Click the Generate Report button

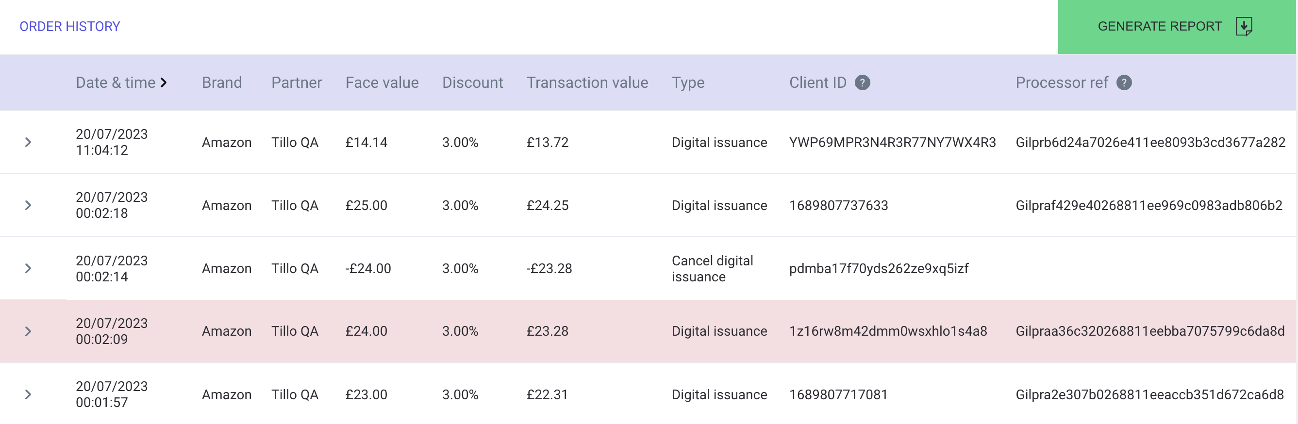pos(1177,27)
